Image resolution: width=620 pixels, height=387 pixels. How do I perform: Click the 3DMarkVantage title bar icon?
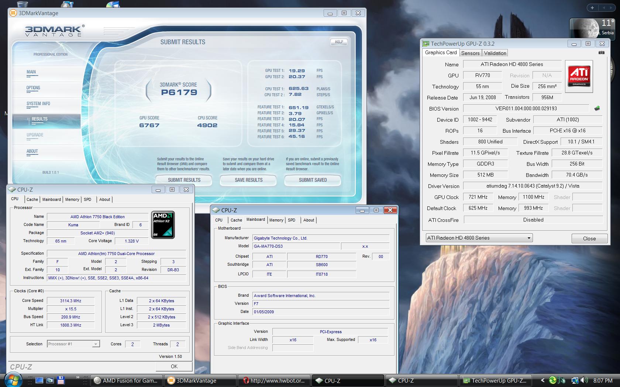[x=13, y=13]
